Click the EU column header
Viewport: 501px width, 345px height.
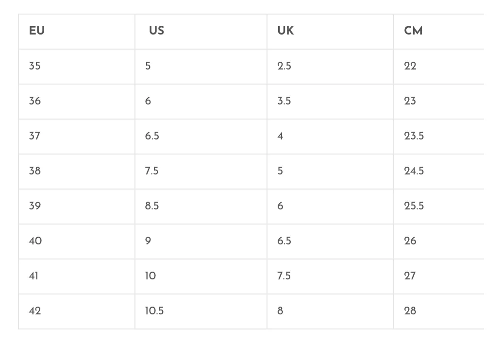[77, 32]
